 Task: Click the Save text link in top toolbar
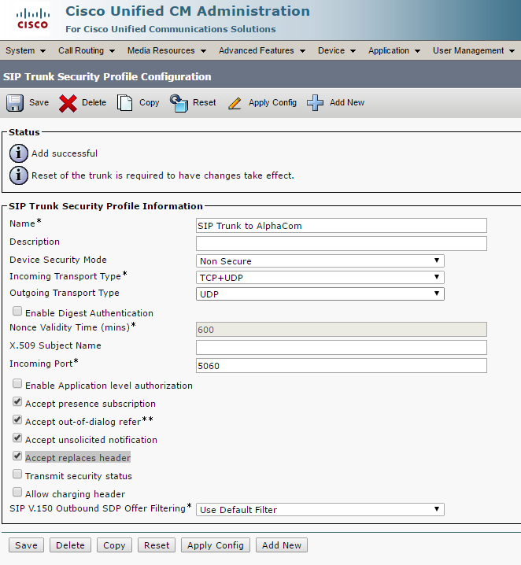[39, 103]
